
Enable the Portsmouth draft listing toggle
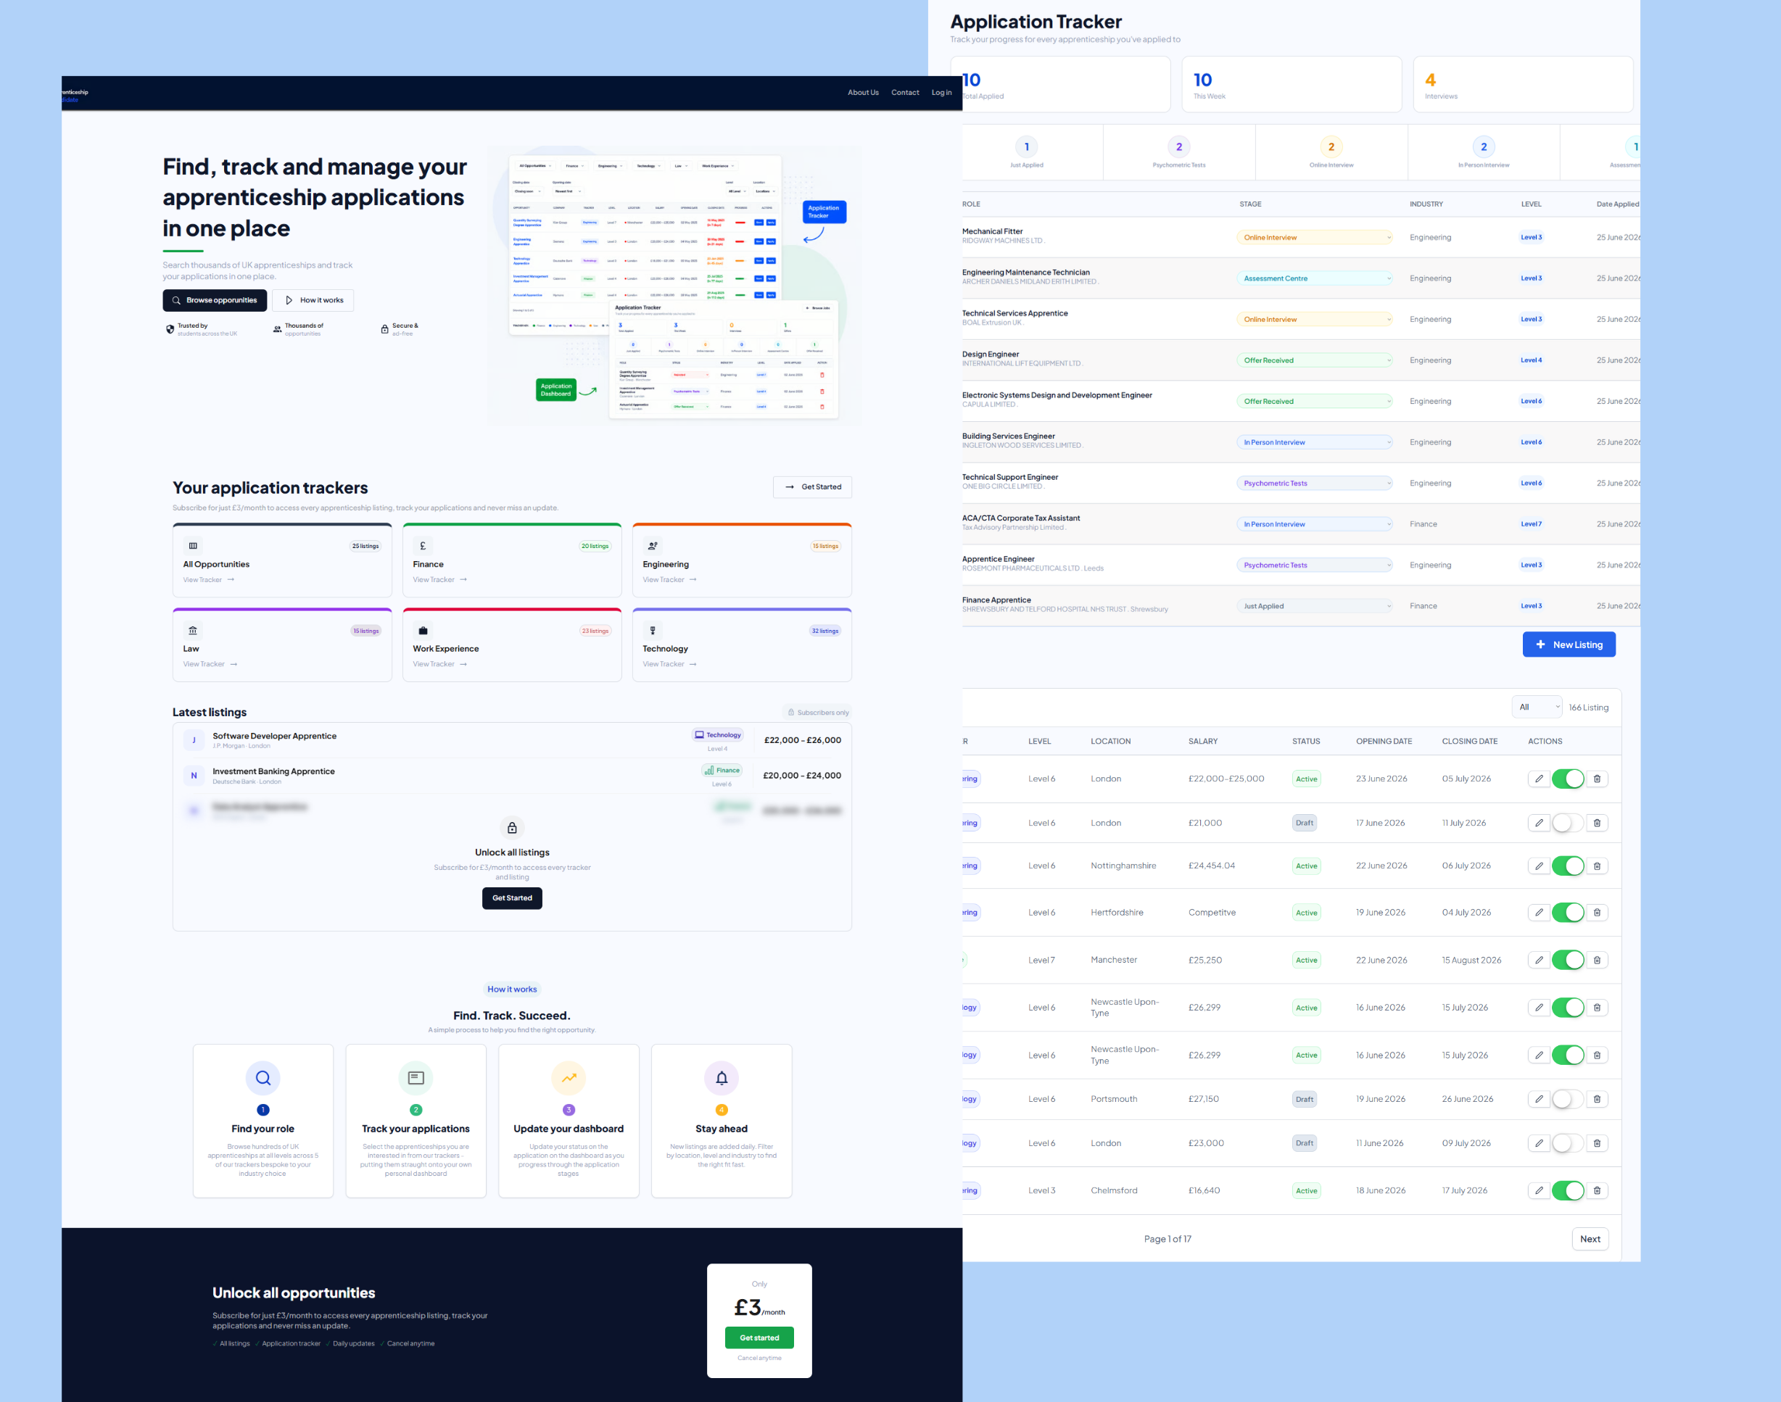[1568, 1099]
